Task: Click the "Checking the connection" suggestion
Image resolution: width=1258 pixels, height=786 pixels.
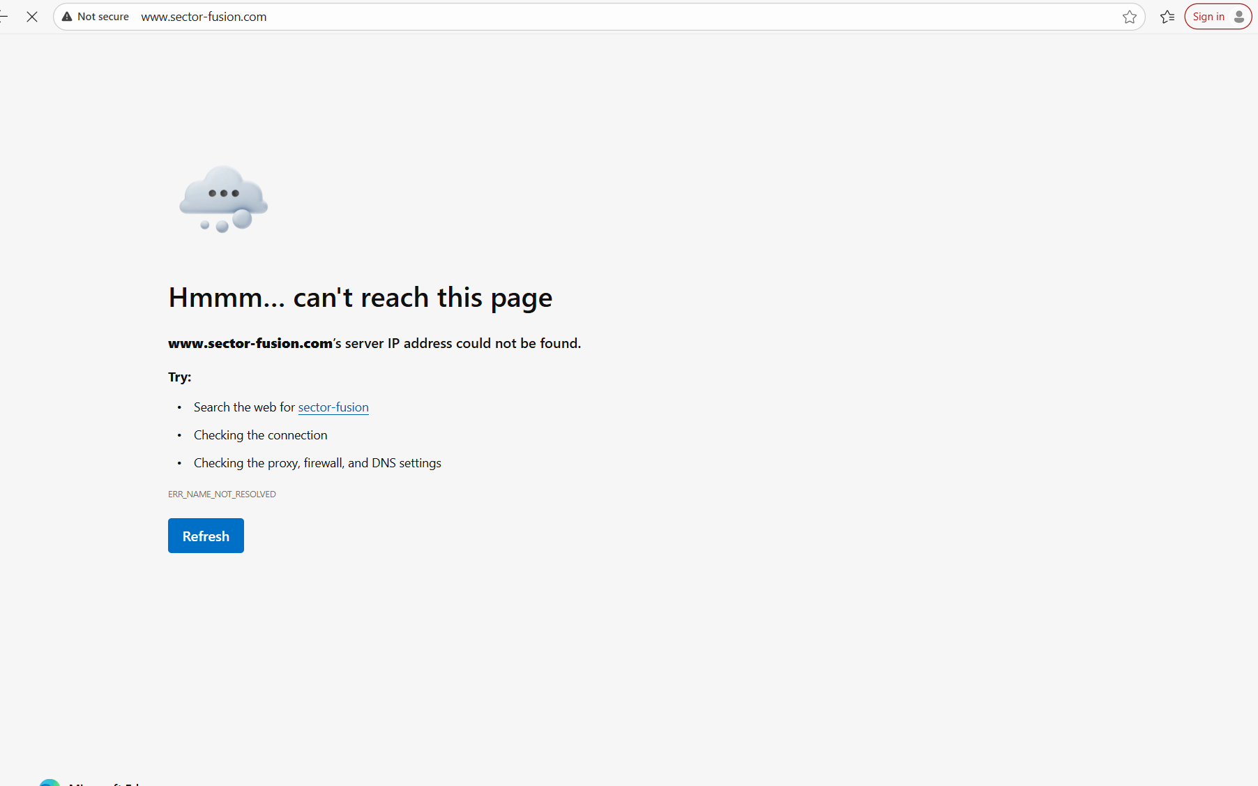Action: click(x=260, y=435)
